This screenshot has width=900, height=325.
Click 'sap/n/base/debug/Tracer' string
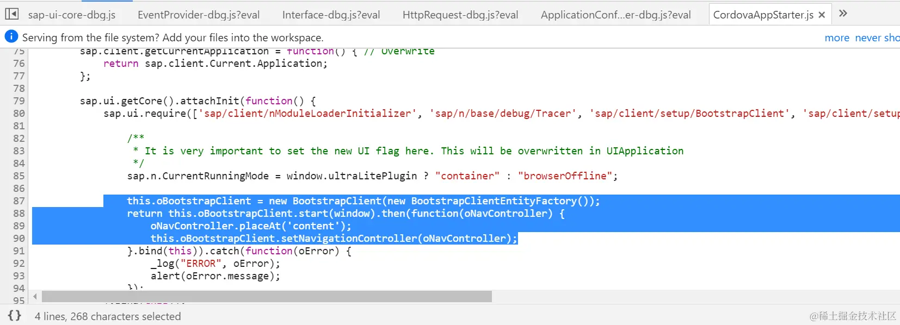(503, 113)
